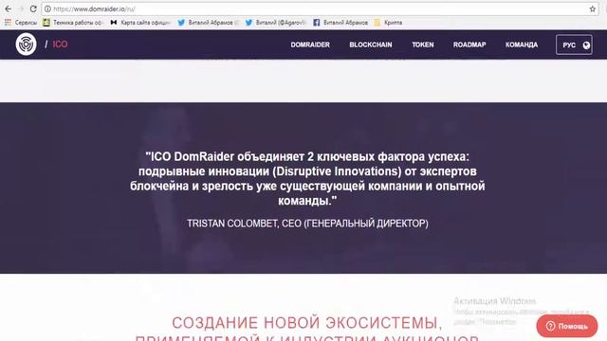The height and width of the screenshot is (341, 607).
Task: Open the Карта сайта bookmark
Action: pos(140,23)
